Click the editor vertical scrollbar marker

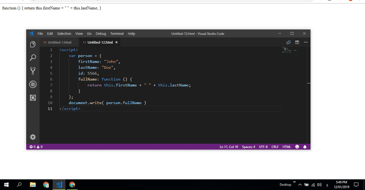309,83
